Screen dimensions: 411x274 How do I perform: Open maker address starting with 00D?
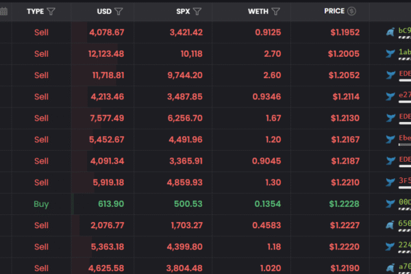405,203
